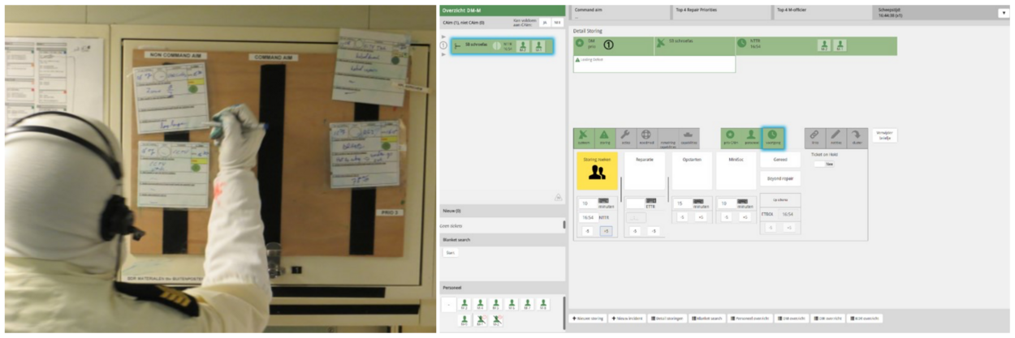Expand the lower arrow below SB schroefas ticket
Screen dimensions: 1015x338
pos(443,54)
